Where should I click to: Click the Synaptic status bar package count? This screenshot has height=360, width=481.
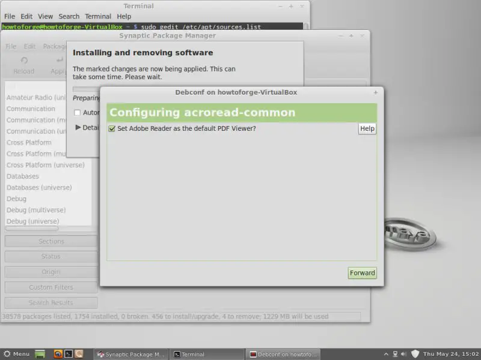click(x=165, y=316)
